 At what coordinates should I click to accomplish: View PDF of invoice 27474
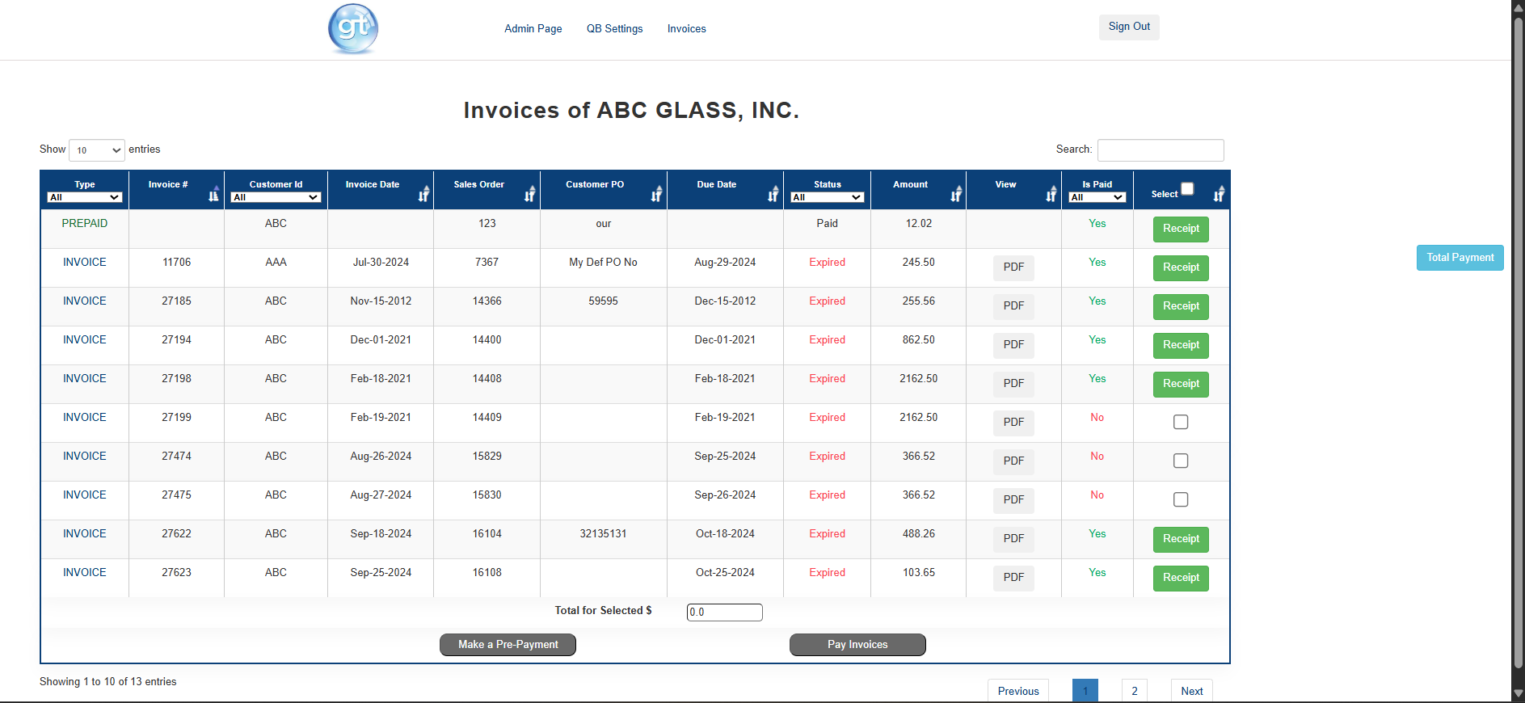1013,461
